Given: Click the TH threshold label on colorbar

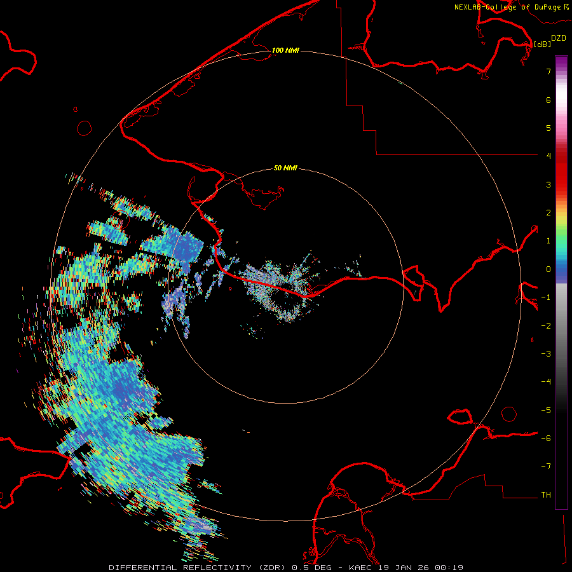Looking at the screenshot, I should tap(546, 495).
